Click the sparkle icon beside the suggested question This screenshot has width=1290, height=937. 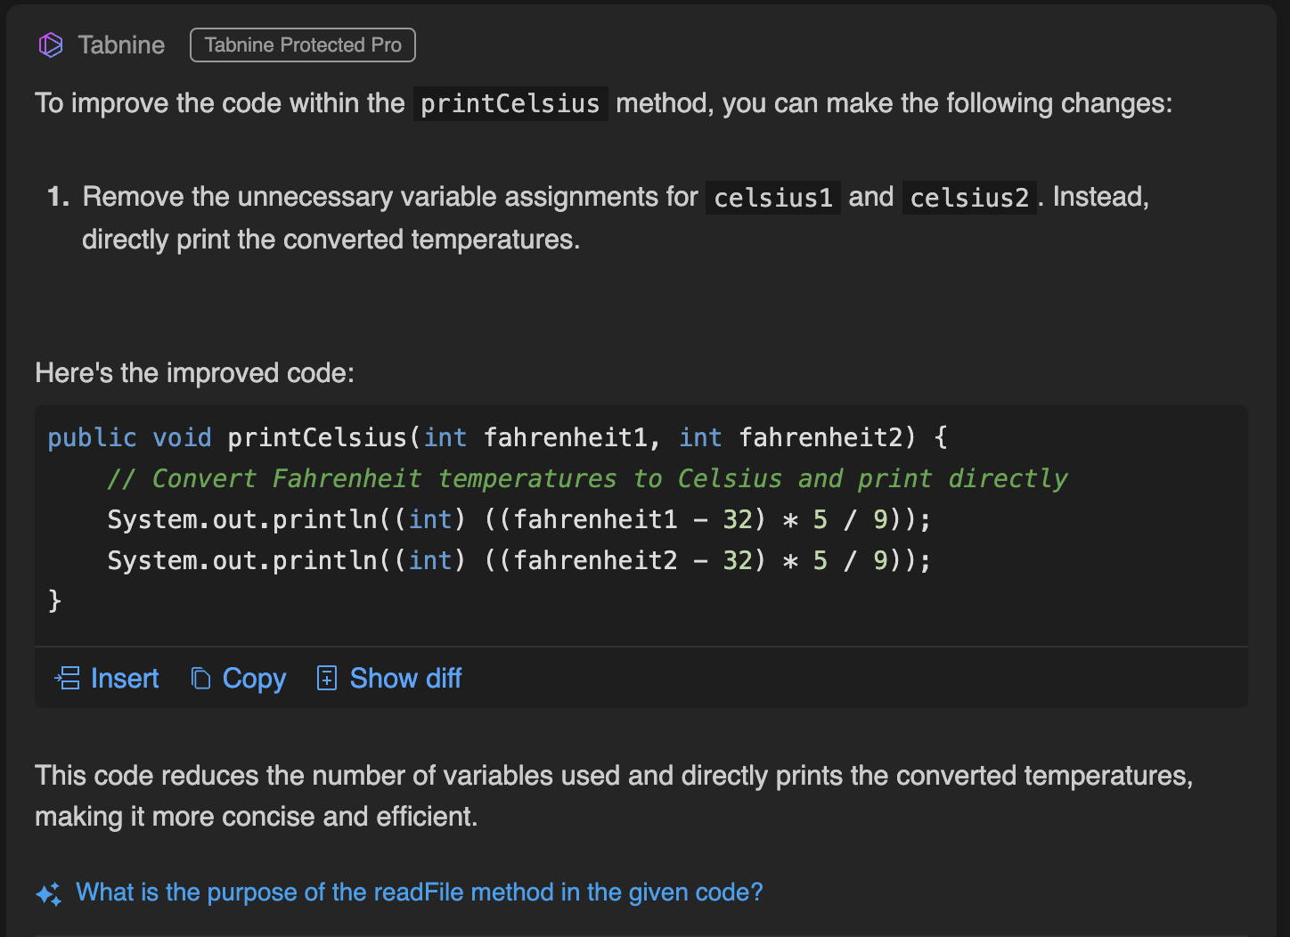49,893
